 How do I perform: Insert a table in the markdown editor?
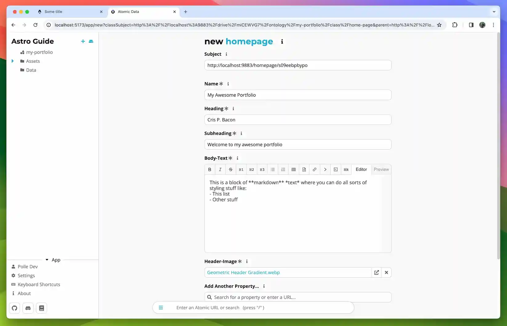point(294,170)
